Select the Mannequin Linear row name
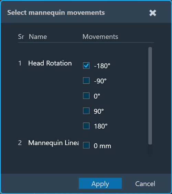172x194 pixels. (53, 143)
